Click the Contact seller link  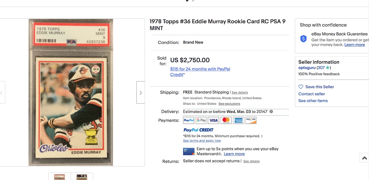point(311,94)
